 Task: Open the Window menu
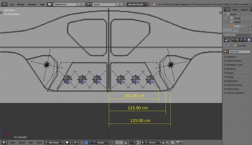tap(32, 4)
